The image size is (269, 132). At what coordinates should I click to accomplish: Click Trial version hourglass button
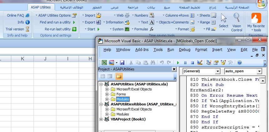point(18,29)
